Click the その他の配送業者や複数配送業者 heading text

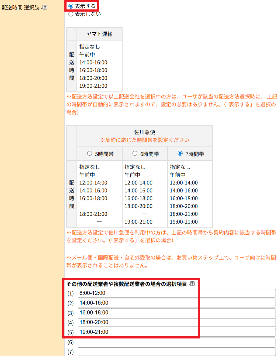127,284
